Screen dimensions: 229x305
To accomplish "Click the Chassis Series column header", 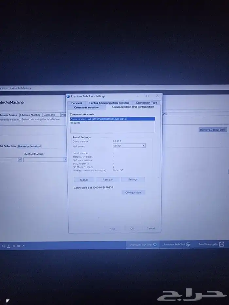I will [9, 115].
